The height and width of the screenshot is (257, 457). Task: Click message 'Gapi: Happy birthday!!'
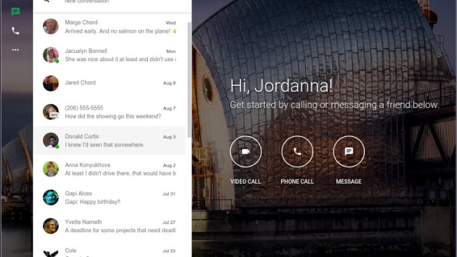(x=92, y=202)
